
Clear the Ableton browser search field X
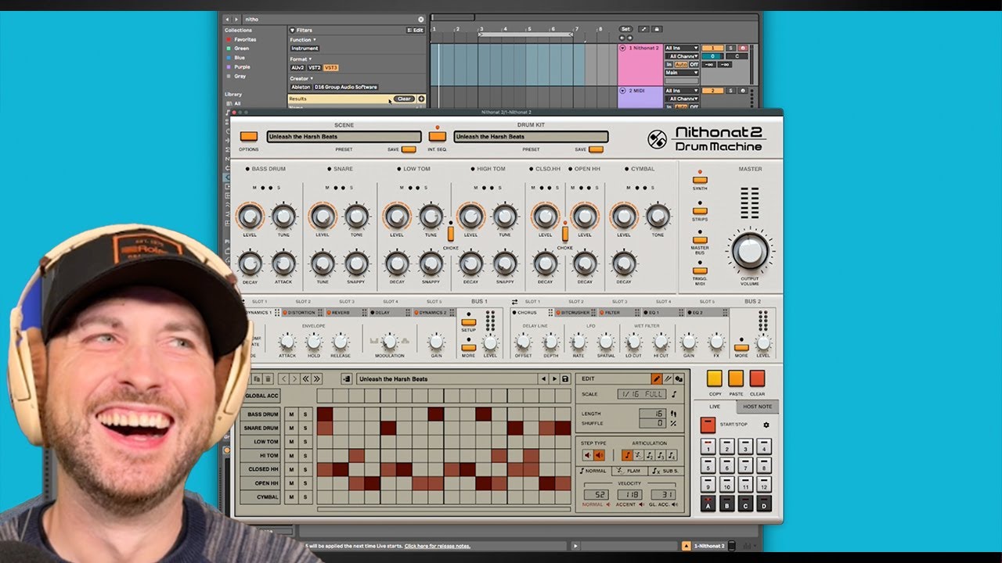tap(421, 19)
